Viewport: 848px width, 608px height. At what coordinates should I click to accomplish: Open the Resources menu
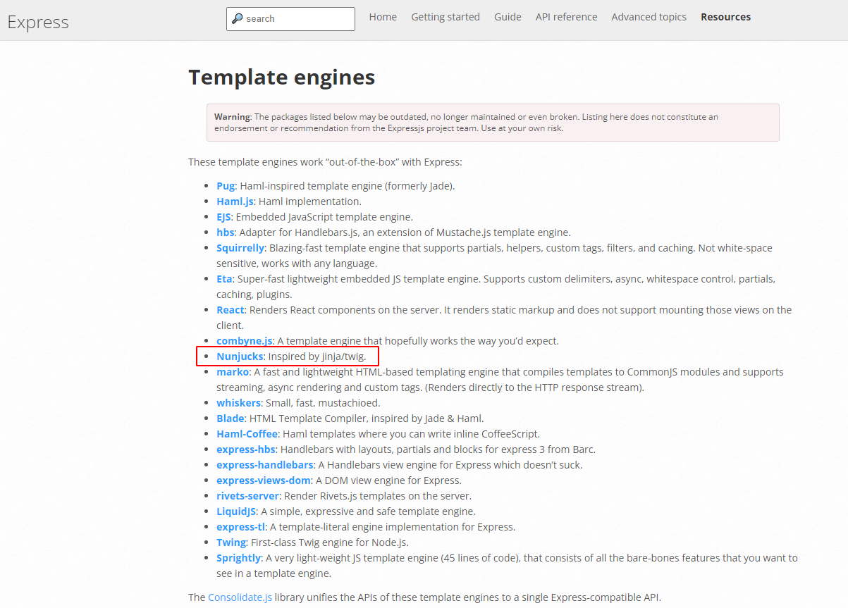pyautogui.click(x=725, y=17)
